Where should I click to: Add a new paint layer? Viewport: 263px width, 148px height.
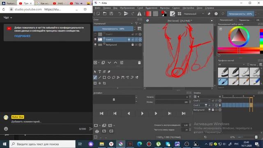pyautogui.click(x=95, y=62)
